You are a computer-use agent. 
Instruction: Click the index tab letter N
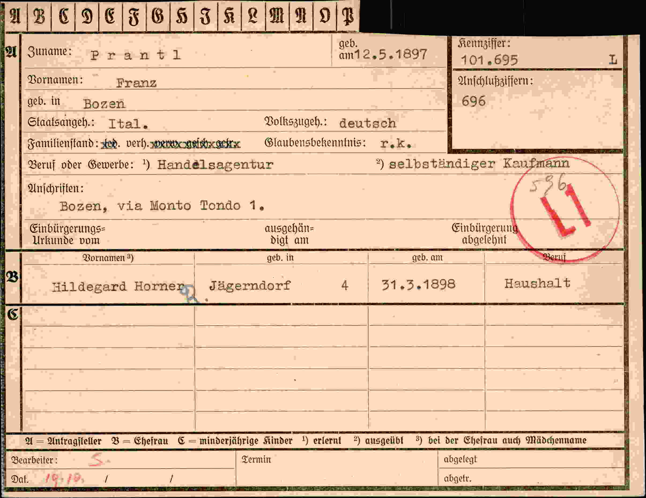(x=301, y=16)
